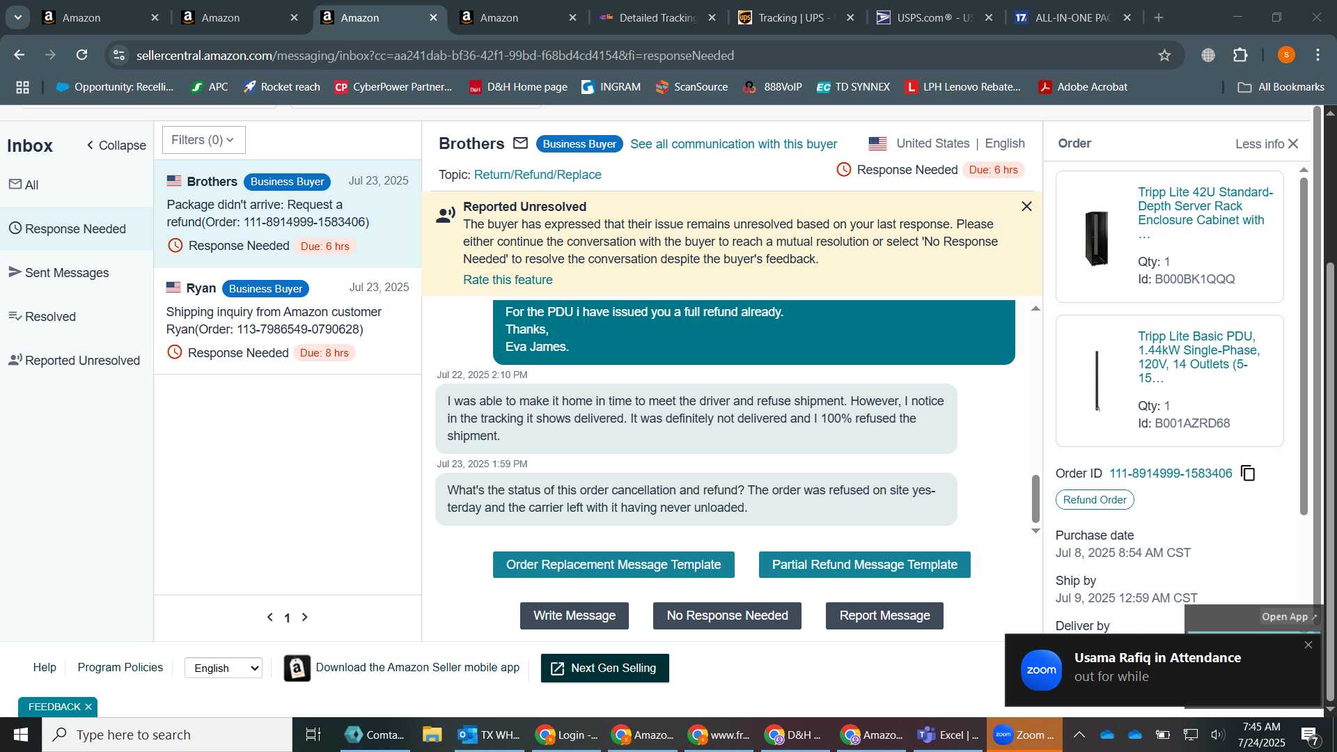This screenshot has width=1337, height=752.
Task: Go back to previous page
Action: pyautogui.click(x=19, y=55)
